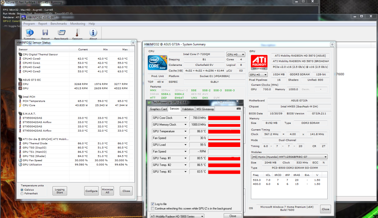Click the Intel Core i7 logo

(x=157, y=63)
